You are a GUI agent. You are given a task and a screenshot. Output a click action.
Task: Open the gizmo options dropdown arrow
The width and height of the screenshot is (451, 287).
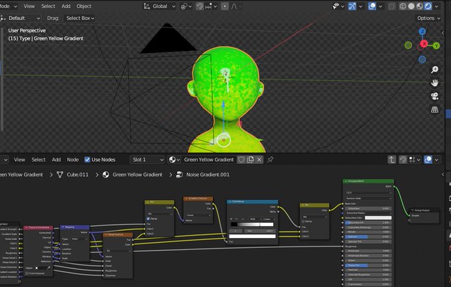tap(360, 7)
